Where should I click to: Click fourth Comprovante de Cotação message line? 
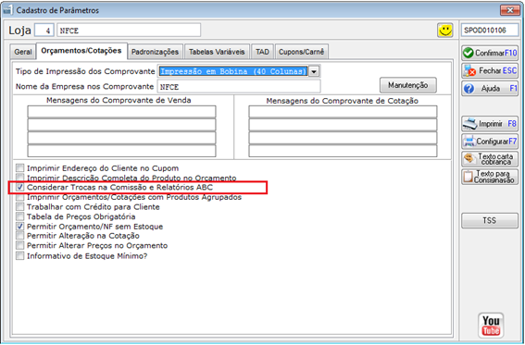coord(343,151)
